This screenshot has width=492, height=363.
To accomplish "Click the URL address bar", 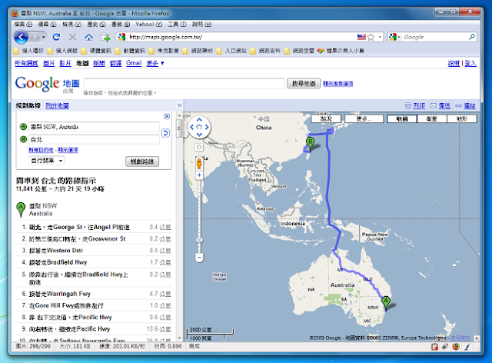I will (x=241, y=37).
